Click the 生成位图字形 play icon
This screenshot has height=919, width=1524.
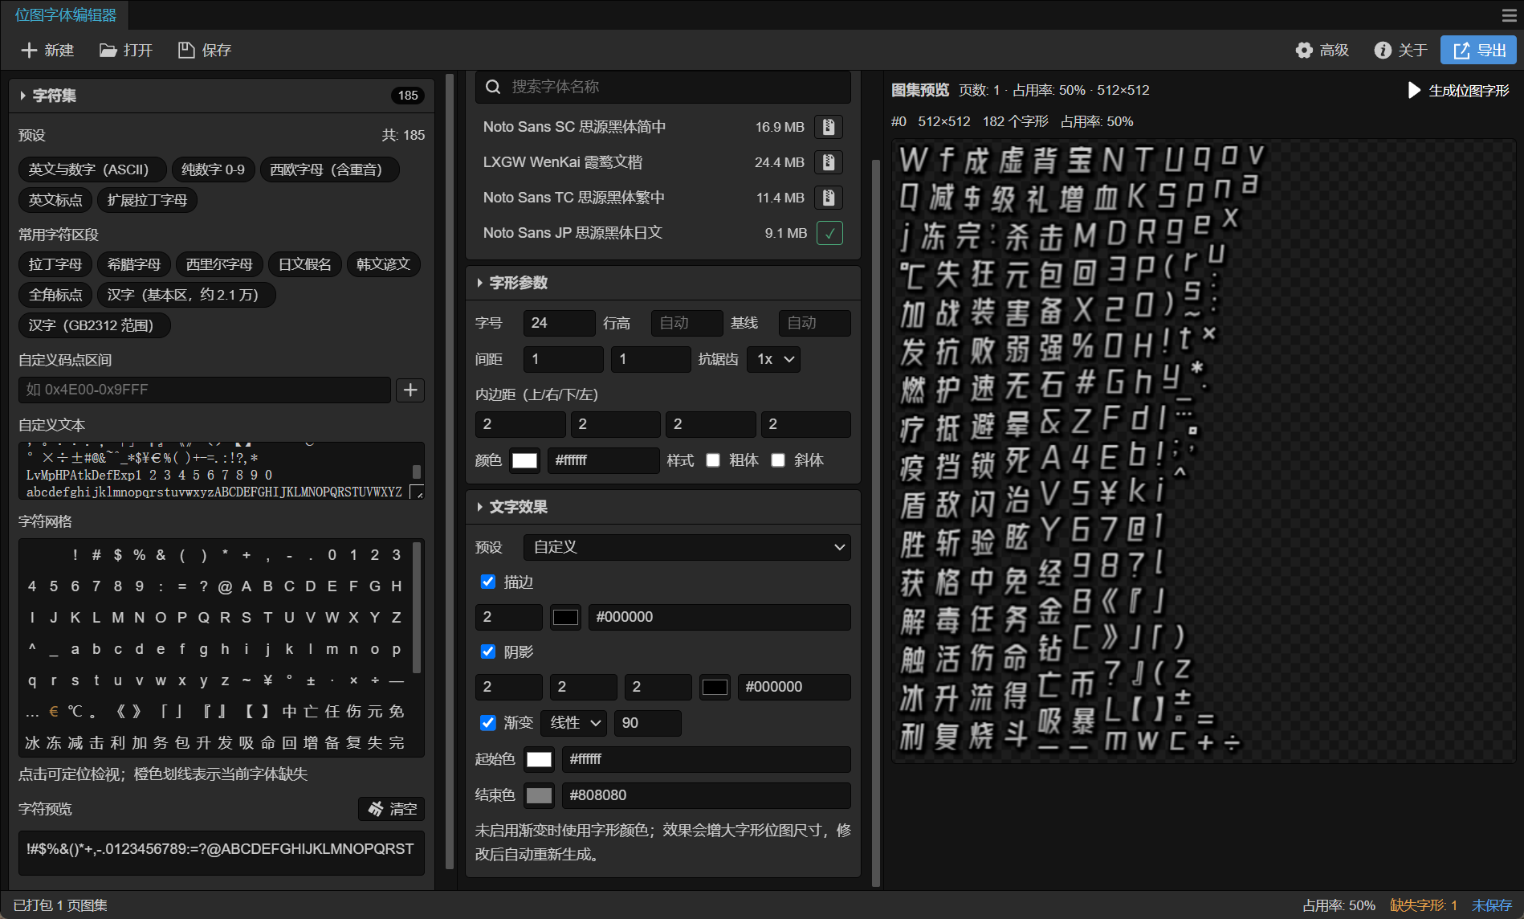click(1415, 90)
